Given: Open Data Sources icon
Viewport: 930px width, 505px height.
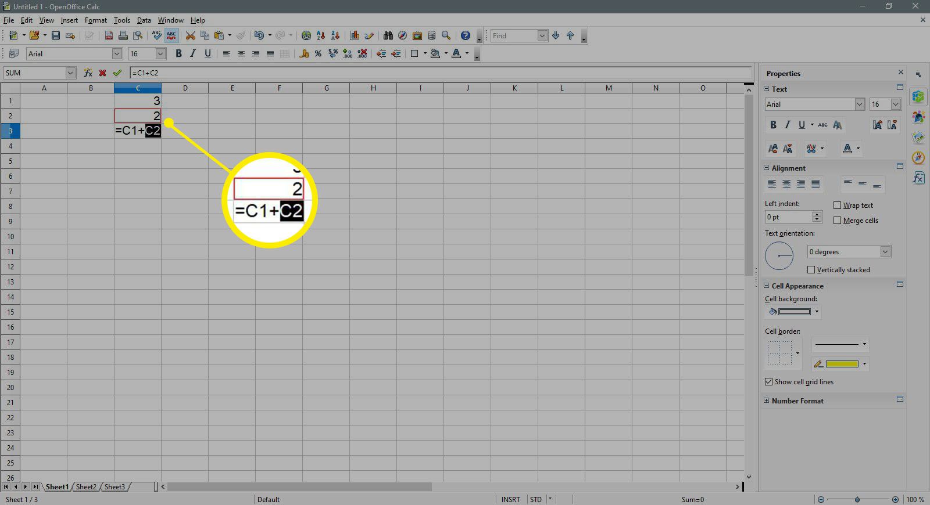Looking at the screenshot, I should (431, 36).
